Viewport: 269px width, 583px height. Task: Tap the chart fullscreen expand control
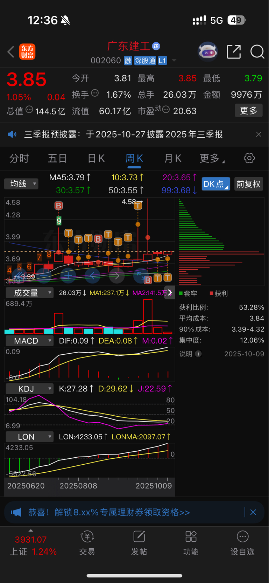tap(141, 276)
